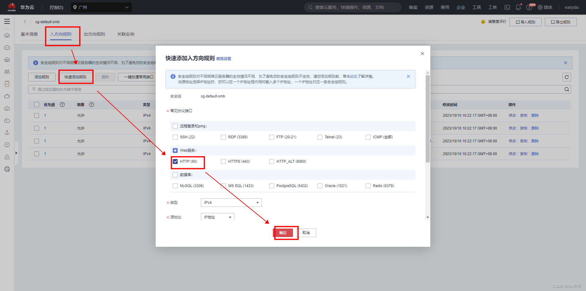Select all rules with the header checkbox

pyautogui.click(x=37, y=105)
